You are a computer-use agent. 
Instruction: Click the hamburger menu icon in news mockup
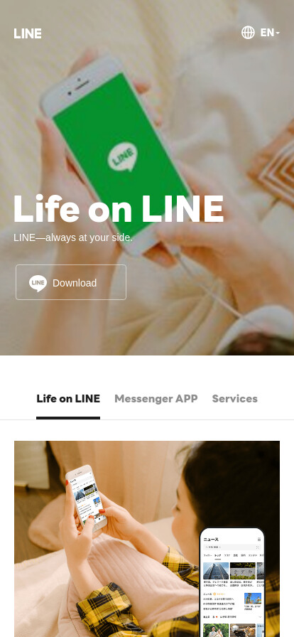[259, 539]
